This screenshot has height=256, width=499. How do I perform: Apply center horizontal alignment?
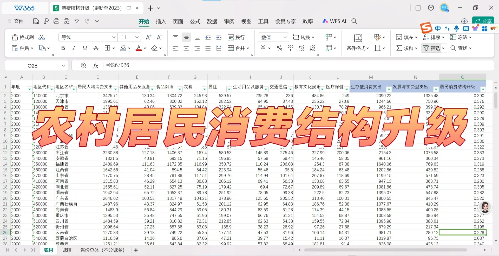pyautogui.click(x=186, y=48)
